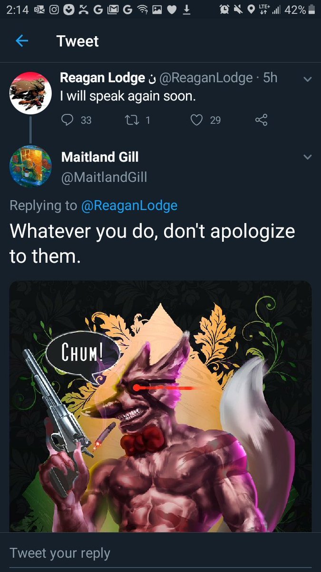Tap the Gmail notification icon in status bar

click(x=113, y=10)
